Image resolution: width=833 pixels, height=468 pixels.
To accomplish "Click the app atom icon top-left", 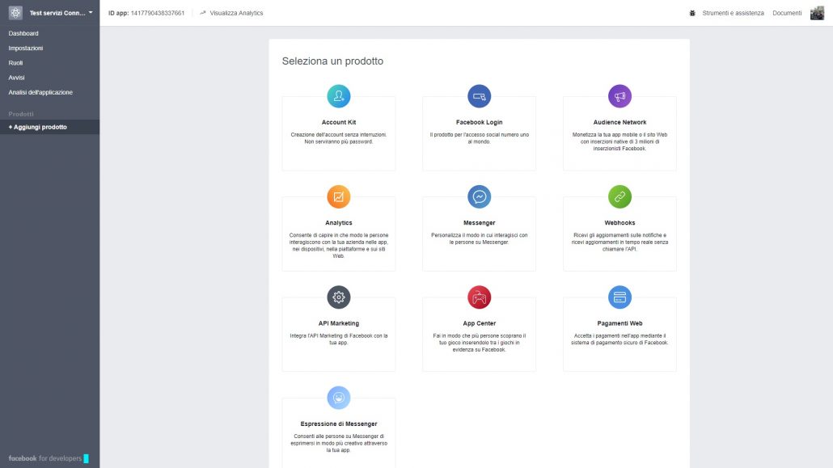I will (x=15, y=13).
